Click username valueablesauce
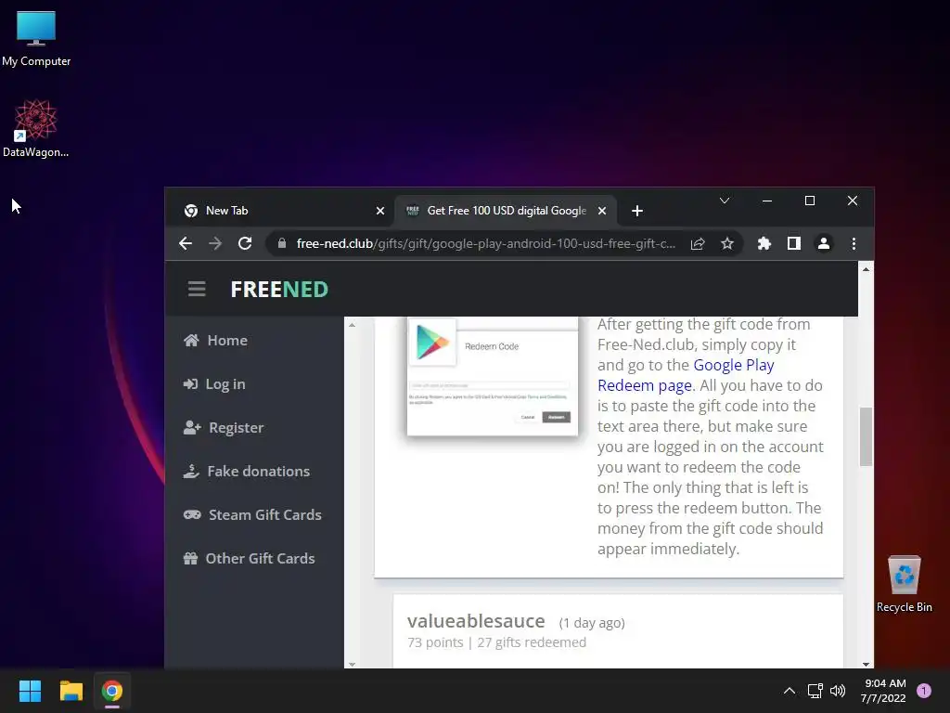The image size is (950, 713). point(476,621)
